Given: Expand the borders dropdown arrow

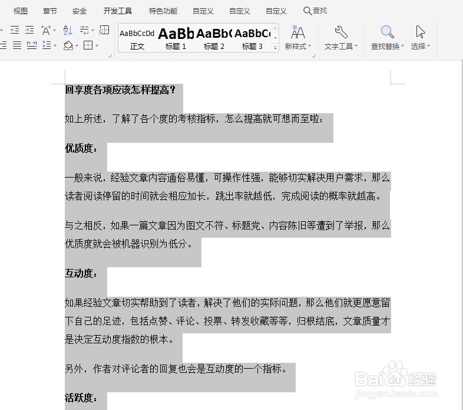Looking at the screenshot, I should click(97, 45).
